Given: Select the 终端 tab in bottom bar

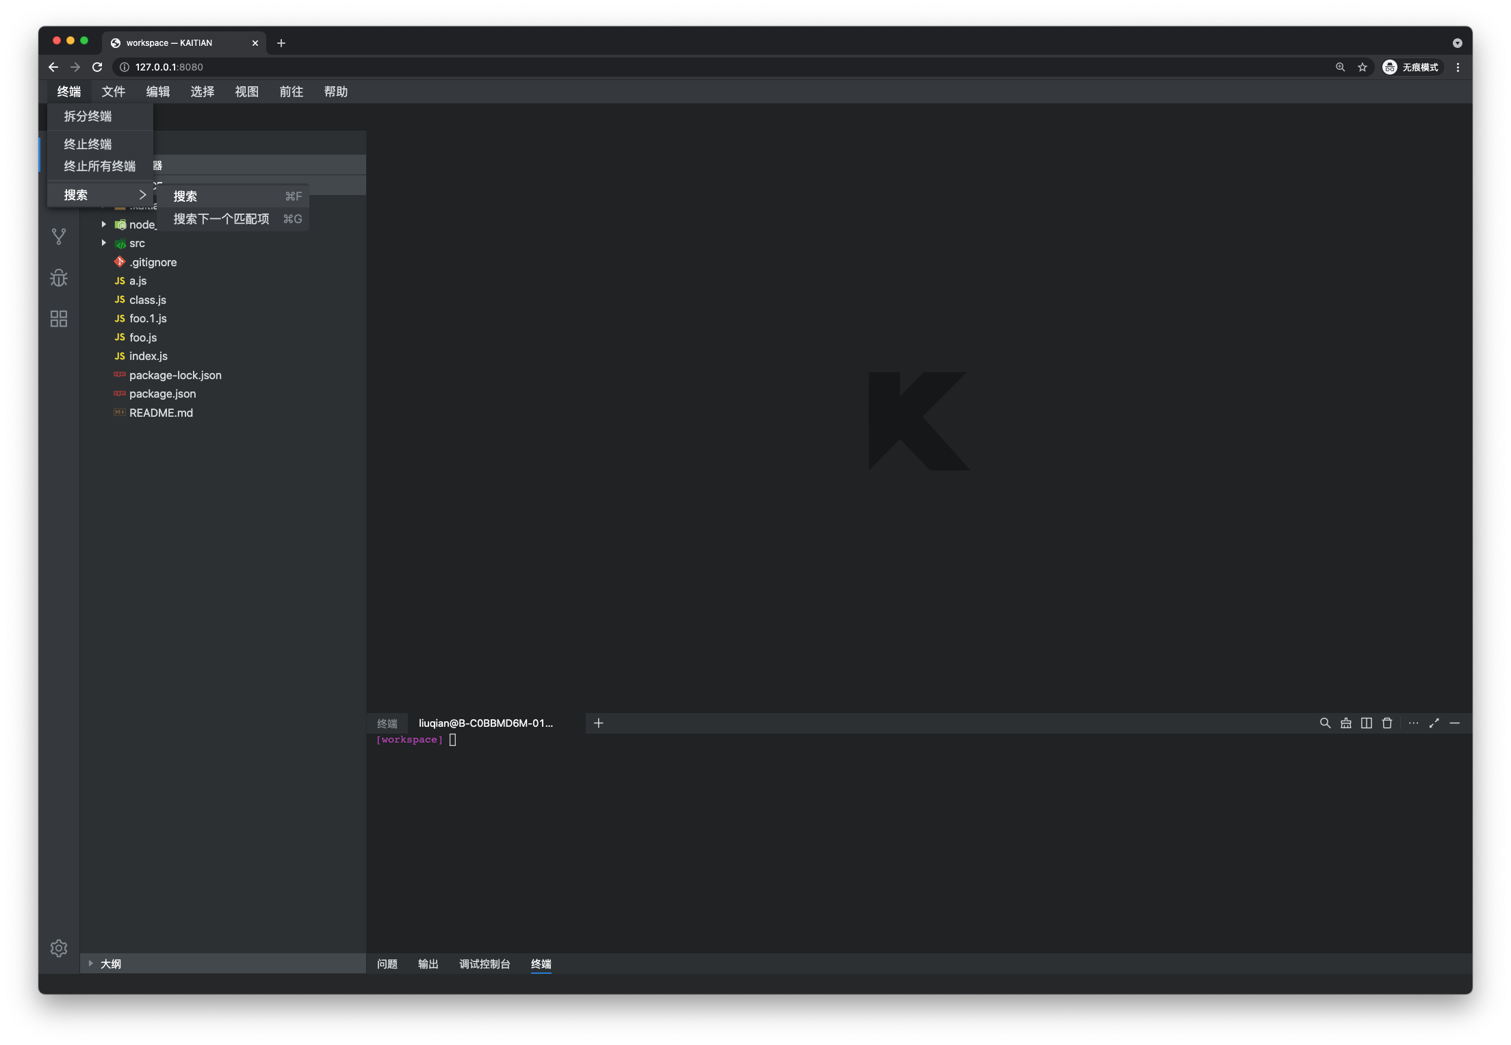Looking at the screenshot, I should [x=541, y=964].
